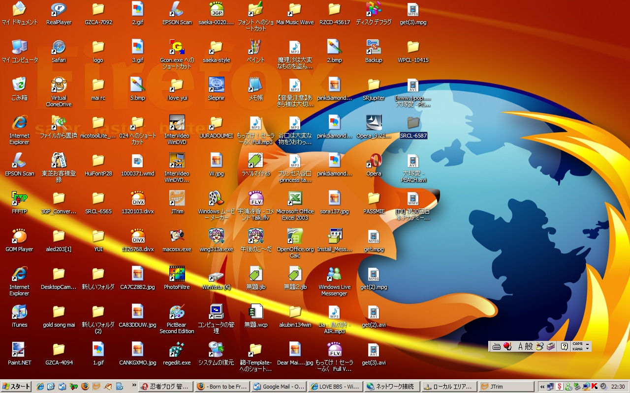Select the Lia - 鳥の詩 - AIR.mp3 file
The image size is (630, 393).
[334, 319]
